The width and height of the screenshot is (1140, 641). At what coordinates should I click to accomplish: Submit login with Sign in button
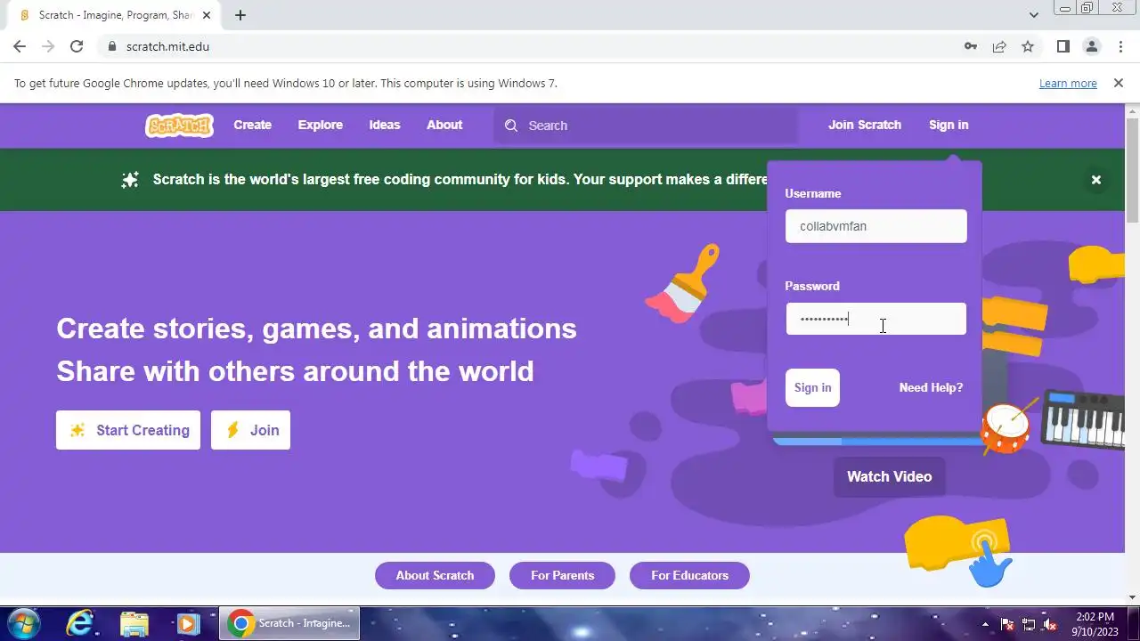pos(812,387)
